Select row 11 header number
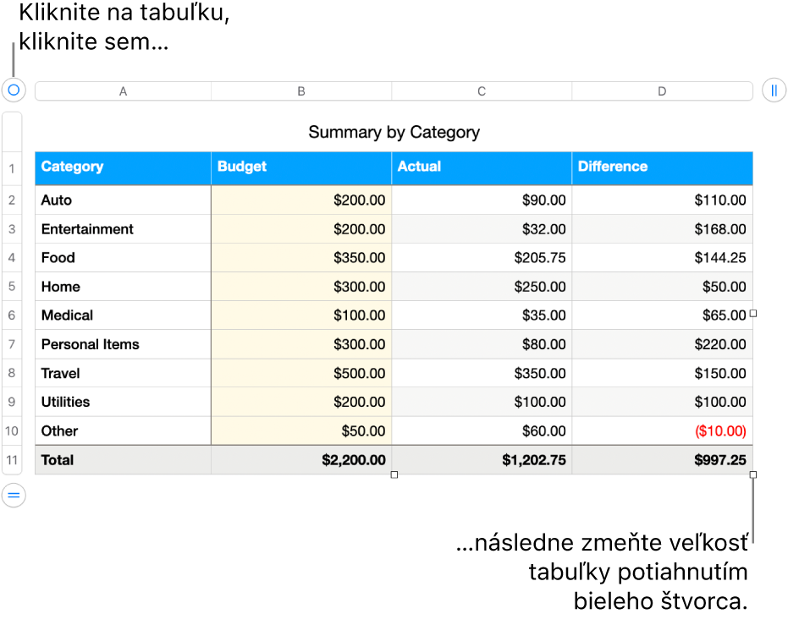 pyautogui.click(x=13, y=460)
